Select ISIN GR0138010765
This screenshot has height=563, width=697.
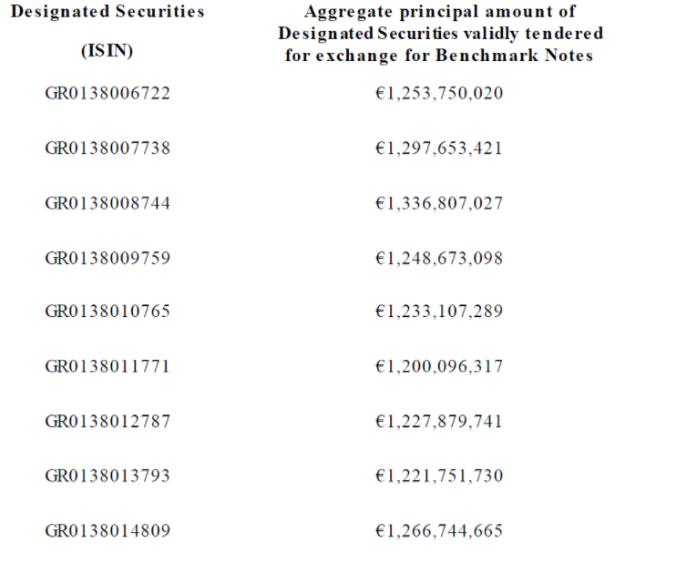[108, 312]
